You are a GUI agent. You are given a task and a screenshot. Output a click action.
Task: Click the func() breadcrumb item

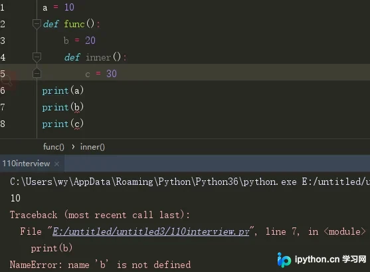pos(54,147)
